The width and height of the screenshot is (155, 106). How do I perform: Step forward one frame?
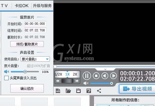tap(113, 76)
